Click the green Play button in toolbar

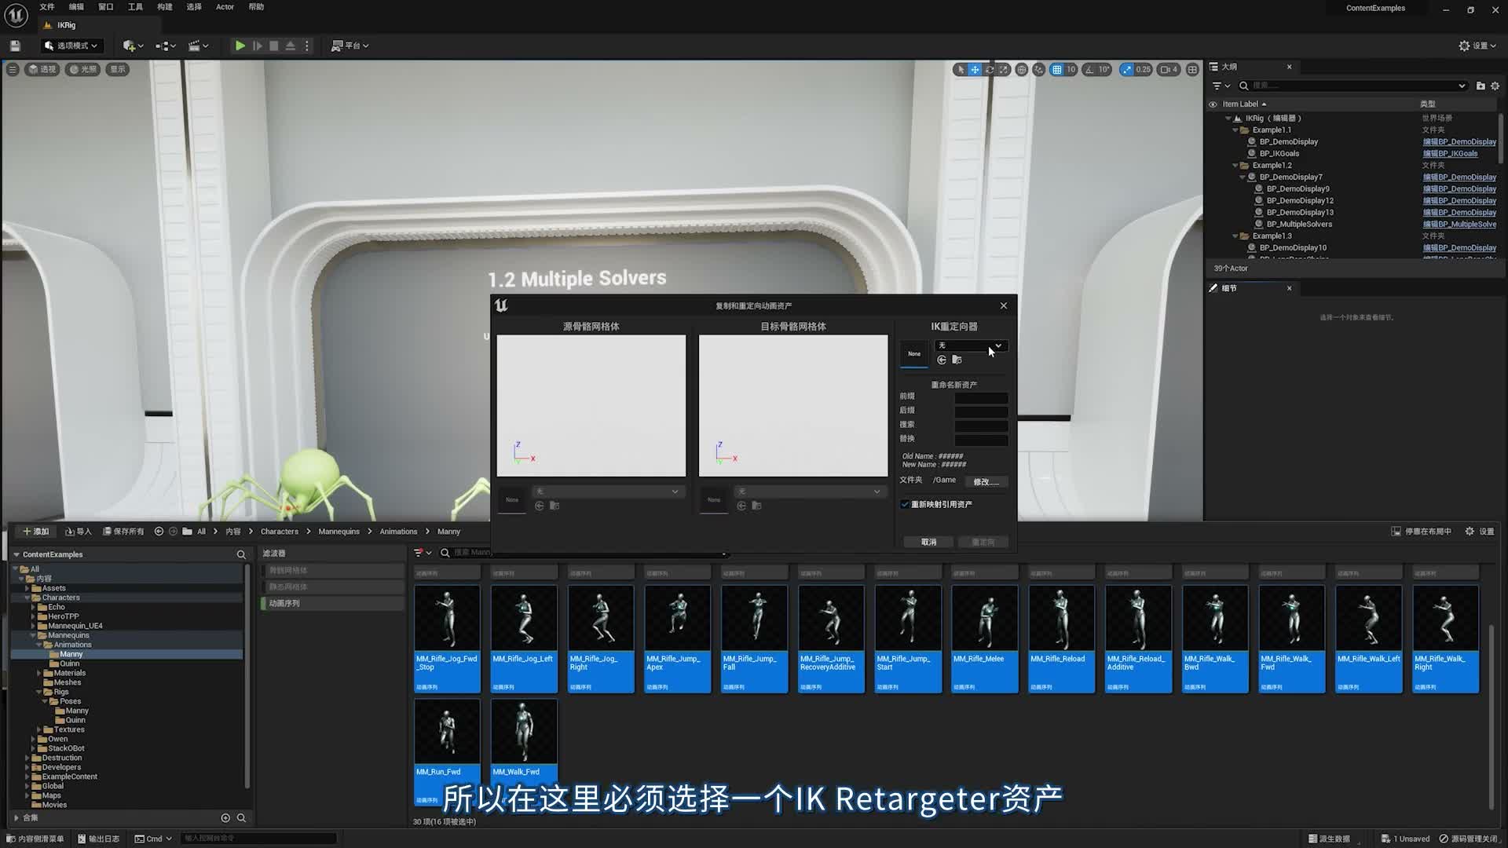coord(240,46)
